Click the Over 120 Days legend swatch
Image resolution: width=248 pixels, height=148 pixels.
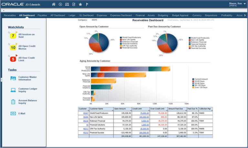coord(193,88)
